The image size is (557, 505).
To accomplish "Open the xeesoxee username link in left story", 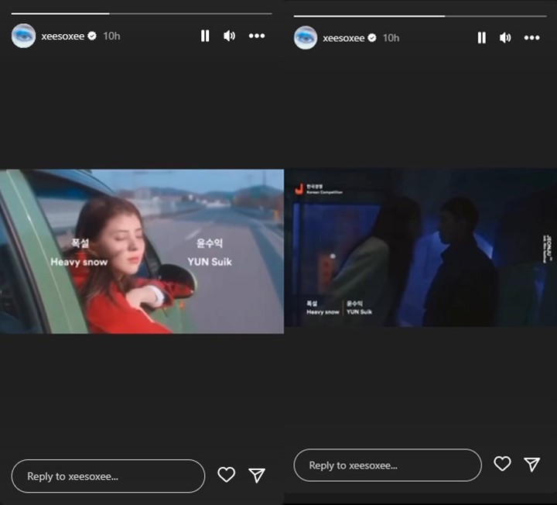I will pos(63,36).
